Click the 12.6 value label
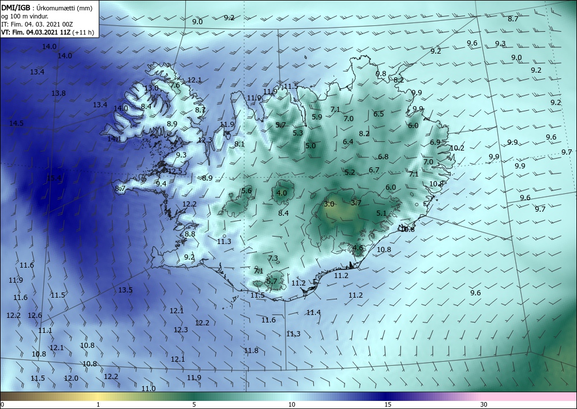 click(35, 315)
